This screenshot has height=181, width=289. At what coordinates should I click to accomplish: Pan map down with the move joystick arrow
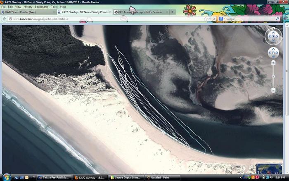(x=273, y=57)
